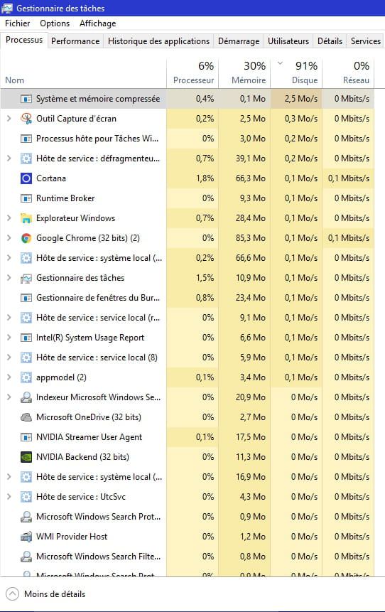Viewport: 385px width, 612px height.
Task: Click the Explorateur Windows folder icon
Action: [26, 218]
